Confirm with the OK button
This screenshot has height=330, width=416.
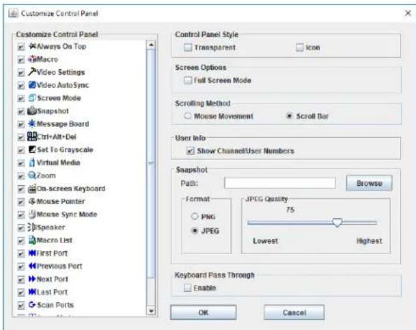click(x=203, y=312)
